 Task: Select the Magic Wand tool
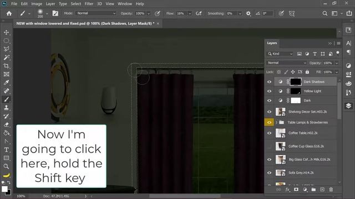(x=6, y=57)
